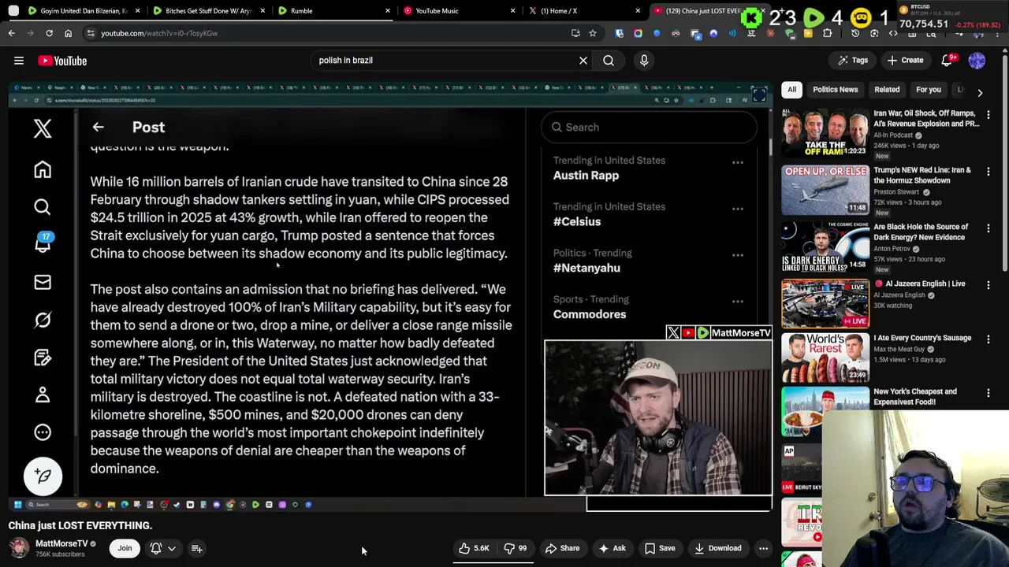This screenshot has height=567, width=1009.
Task: Open the X Home icon in sidebar
Action: [x=43, y=169]
